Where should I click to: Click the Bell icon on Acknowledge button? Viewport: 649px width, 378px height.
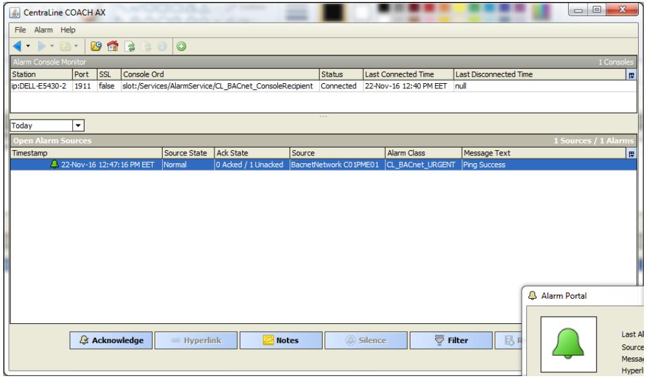84,340
